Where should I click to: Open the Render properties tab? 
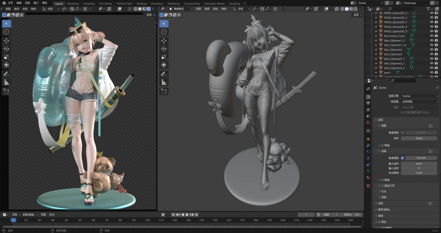[x=368, y=97]
